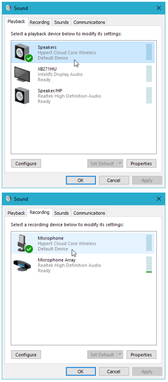
Task: Click Apply in the Recording window
Action: click(147, 372)
